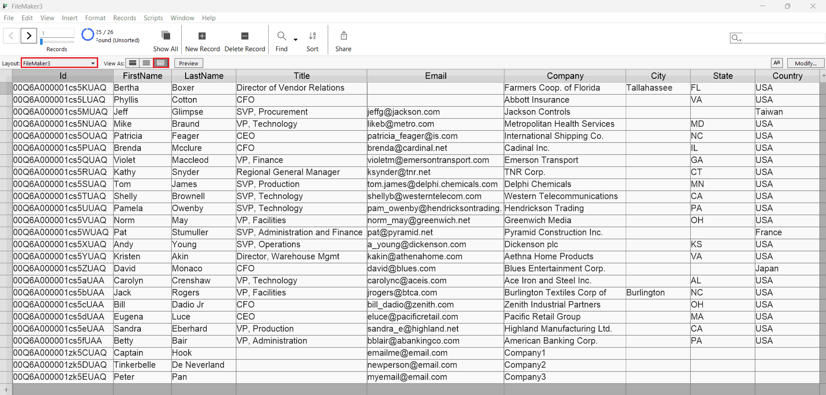Click the Delete Record icon
The image size is (826, 395).
click(245, 36)
